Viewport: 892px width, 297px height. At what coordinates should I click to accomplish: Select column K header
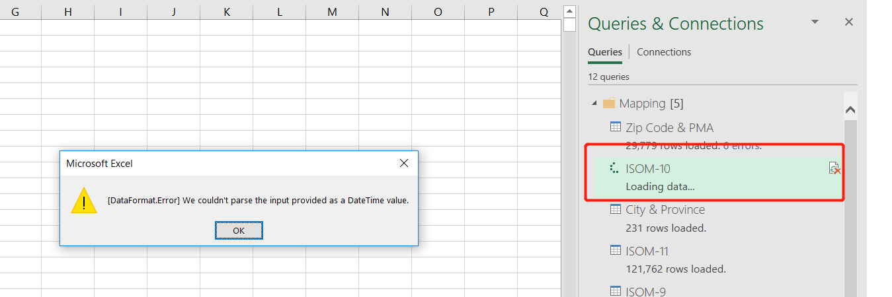227,12
